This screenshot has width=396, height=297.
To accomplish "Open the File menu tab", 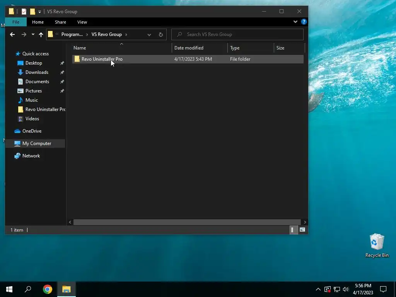I will [x=15, y=22].
